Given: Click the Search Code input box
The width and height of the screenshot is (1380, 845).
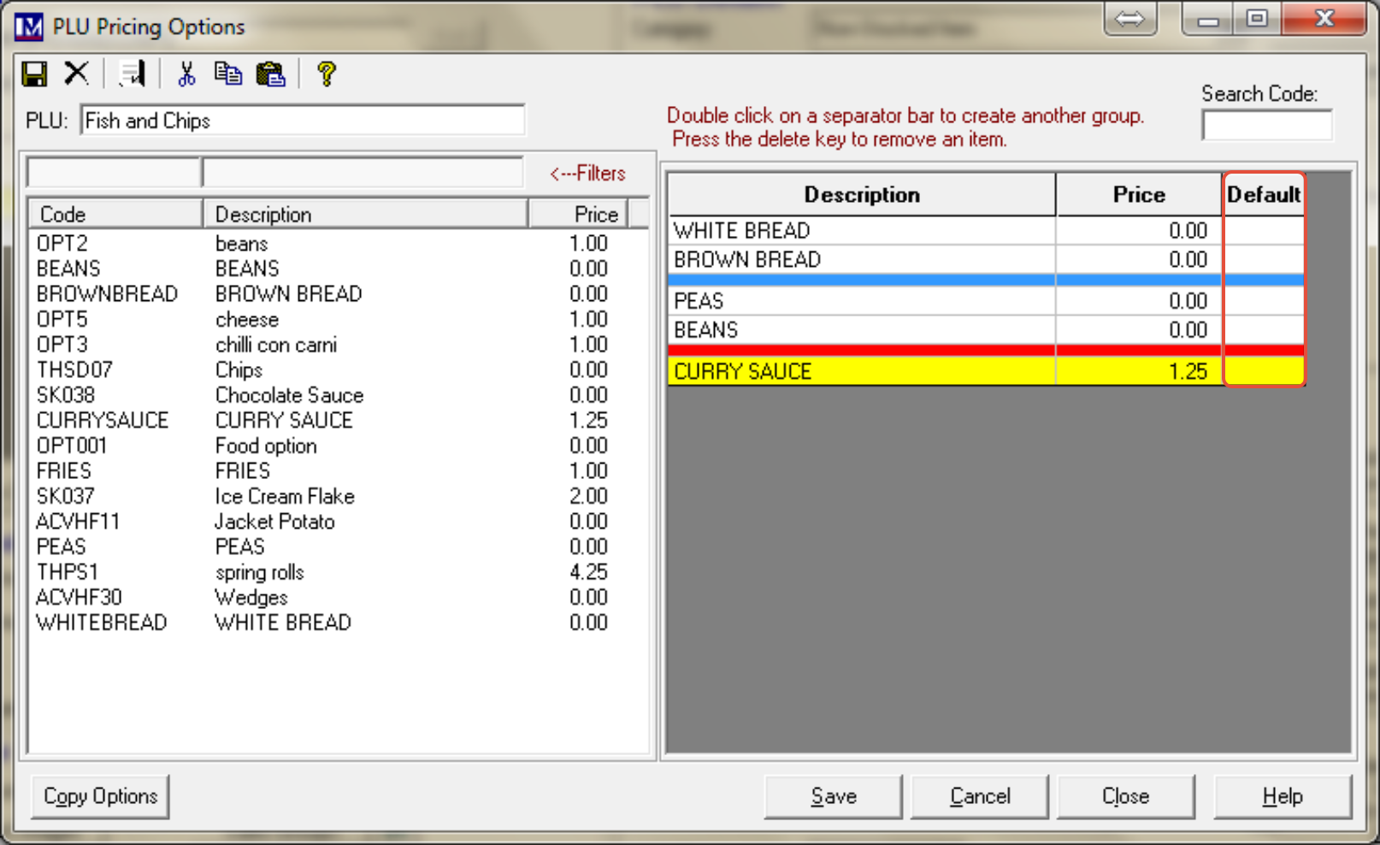Looking at the screenshot, I should click(1266, 126).
